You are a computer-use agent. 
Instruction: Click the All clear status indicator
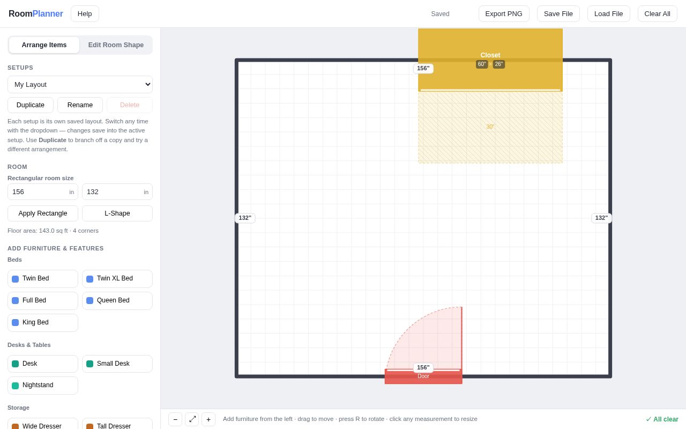(662, 419)
